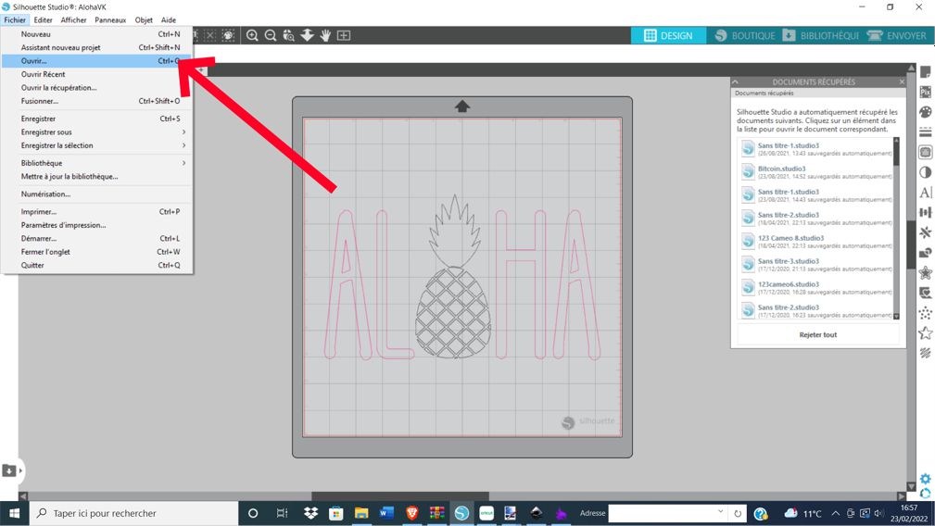This screenshot has height=526, width=935.
Task: Open the Rhinestones dotted star panel
Action: (x=926, y=313)
